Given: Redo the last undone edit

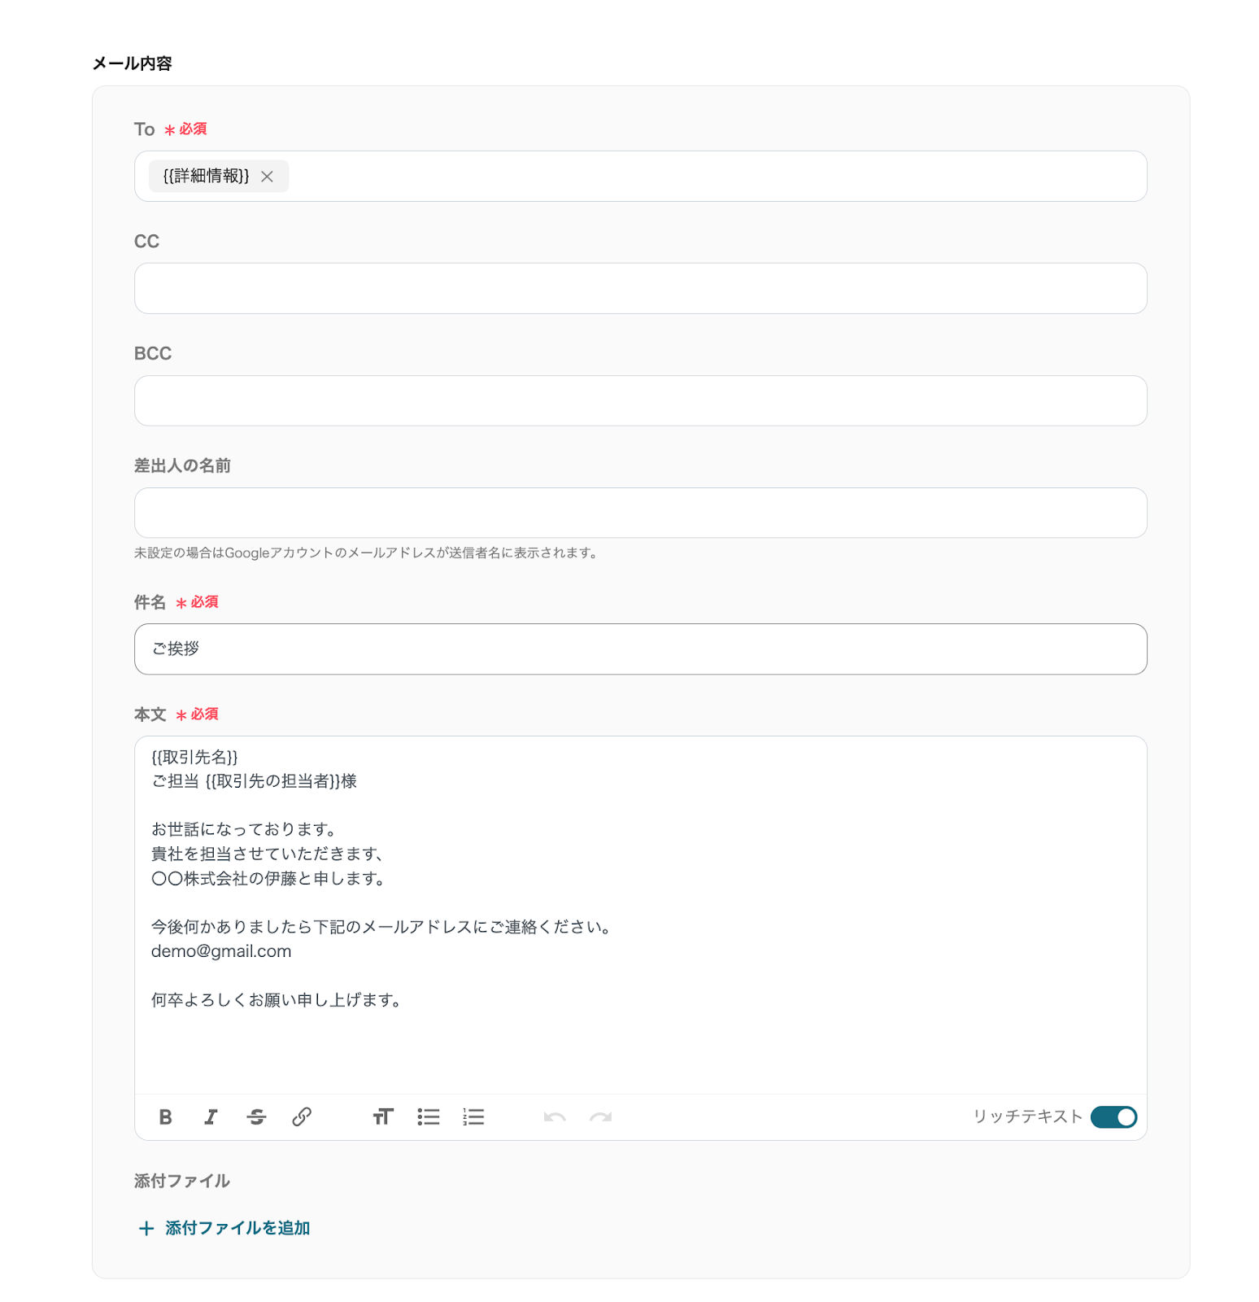Looking at the screenshot, I should (600, 1117).
